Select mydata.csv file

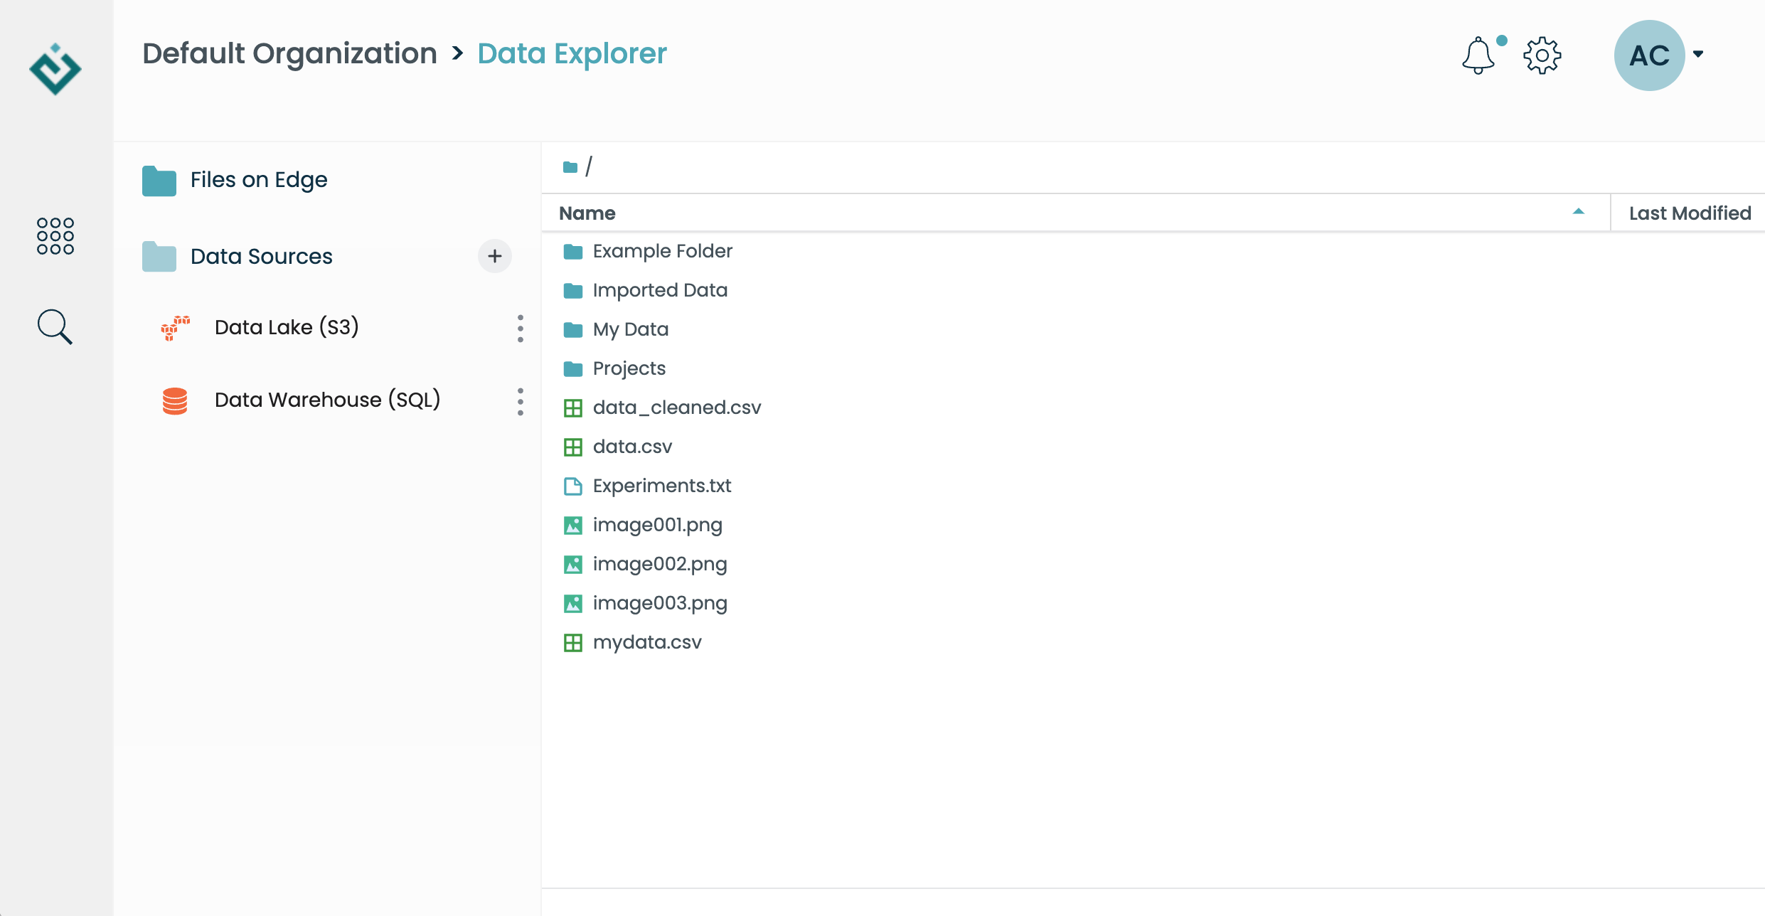click(647, 642)
